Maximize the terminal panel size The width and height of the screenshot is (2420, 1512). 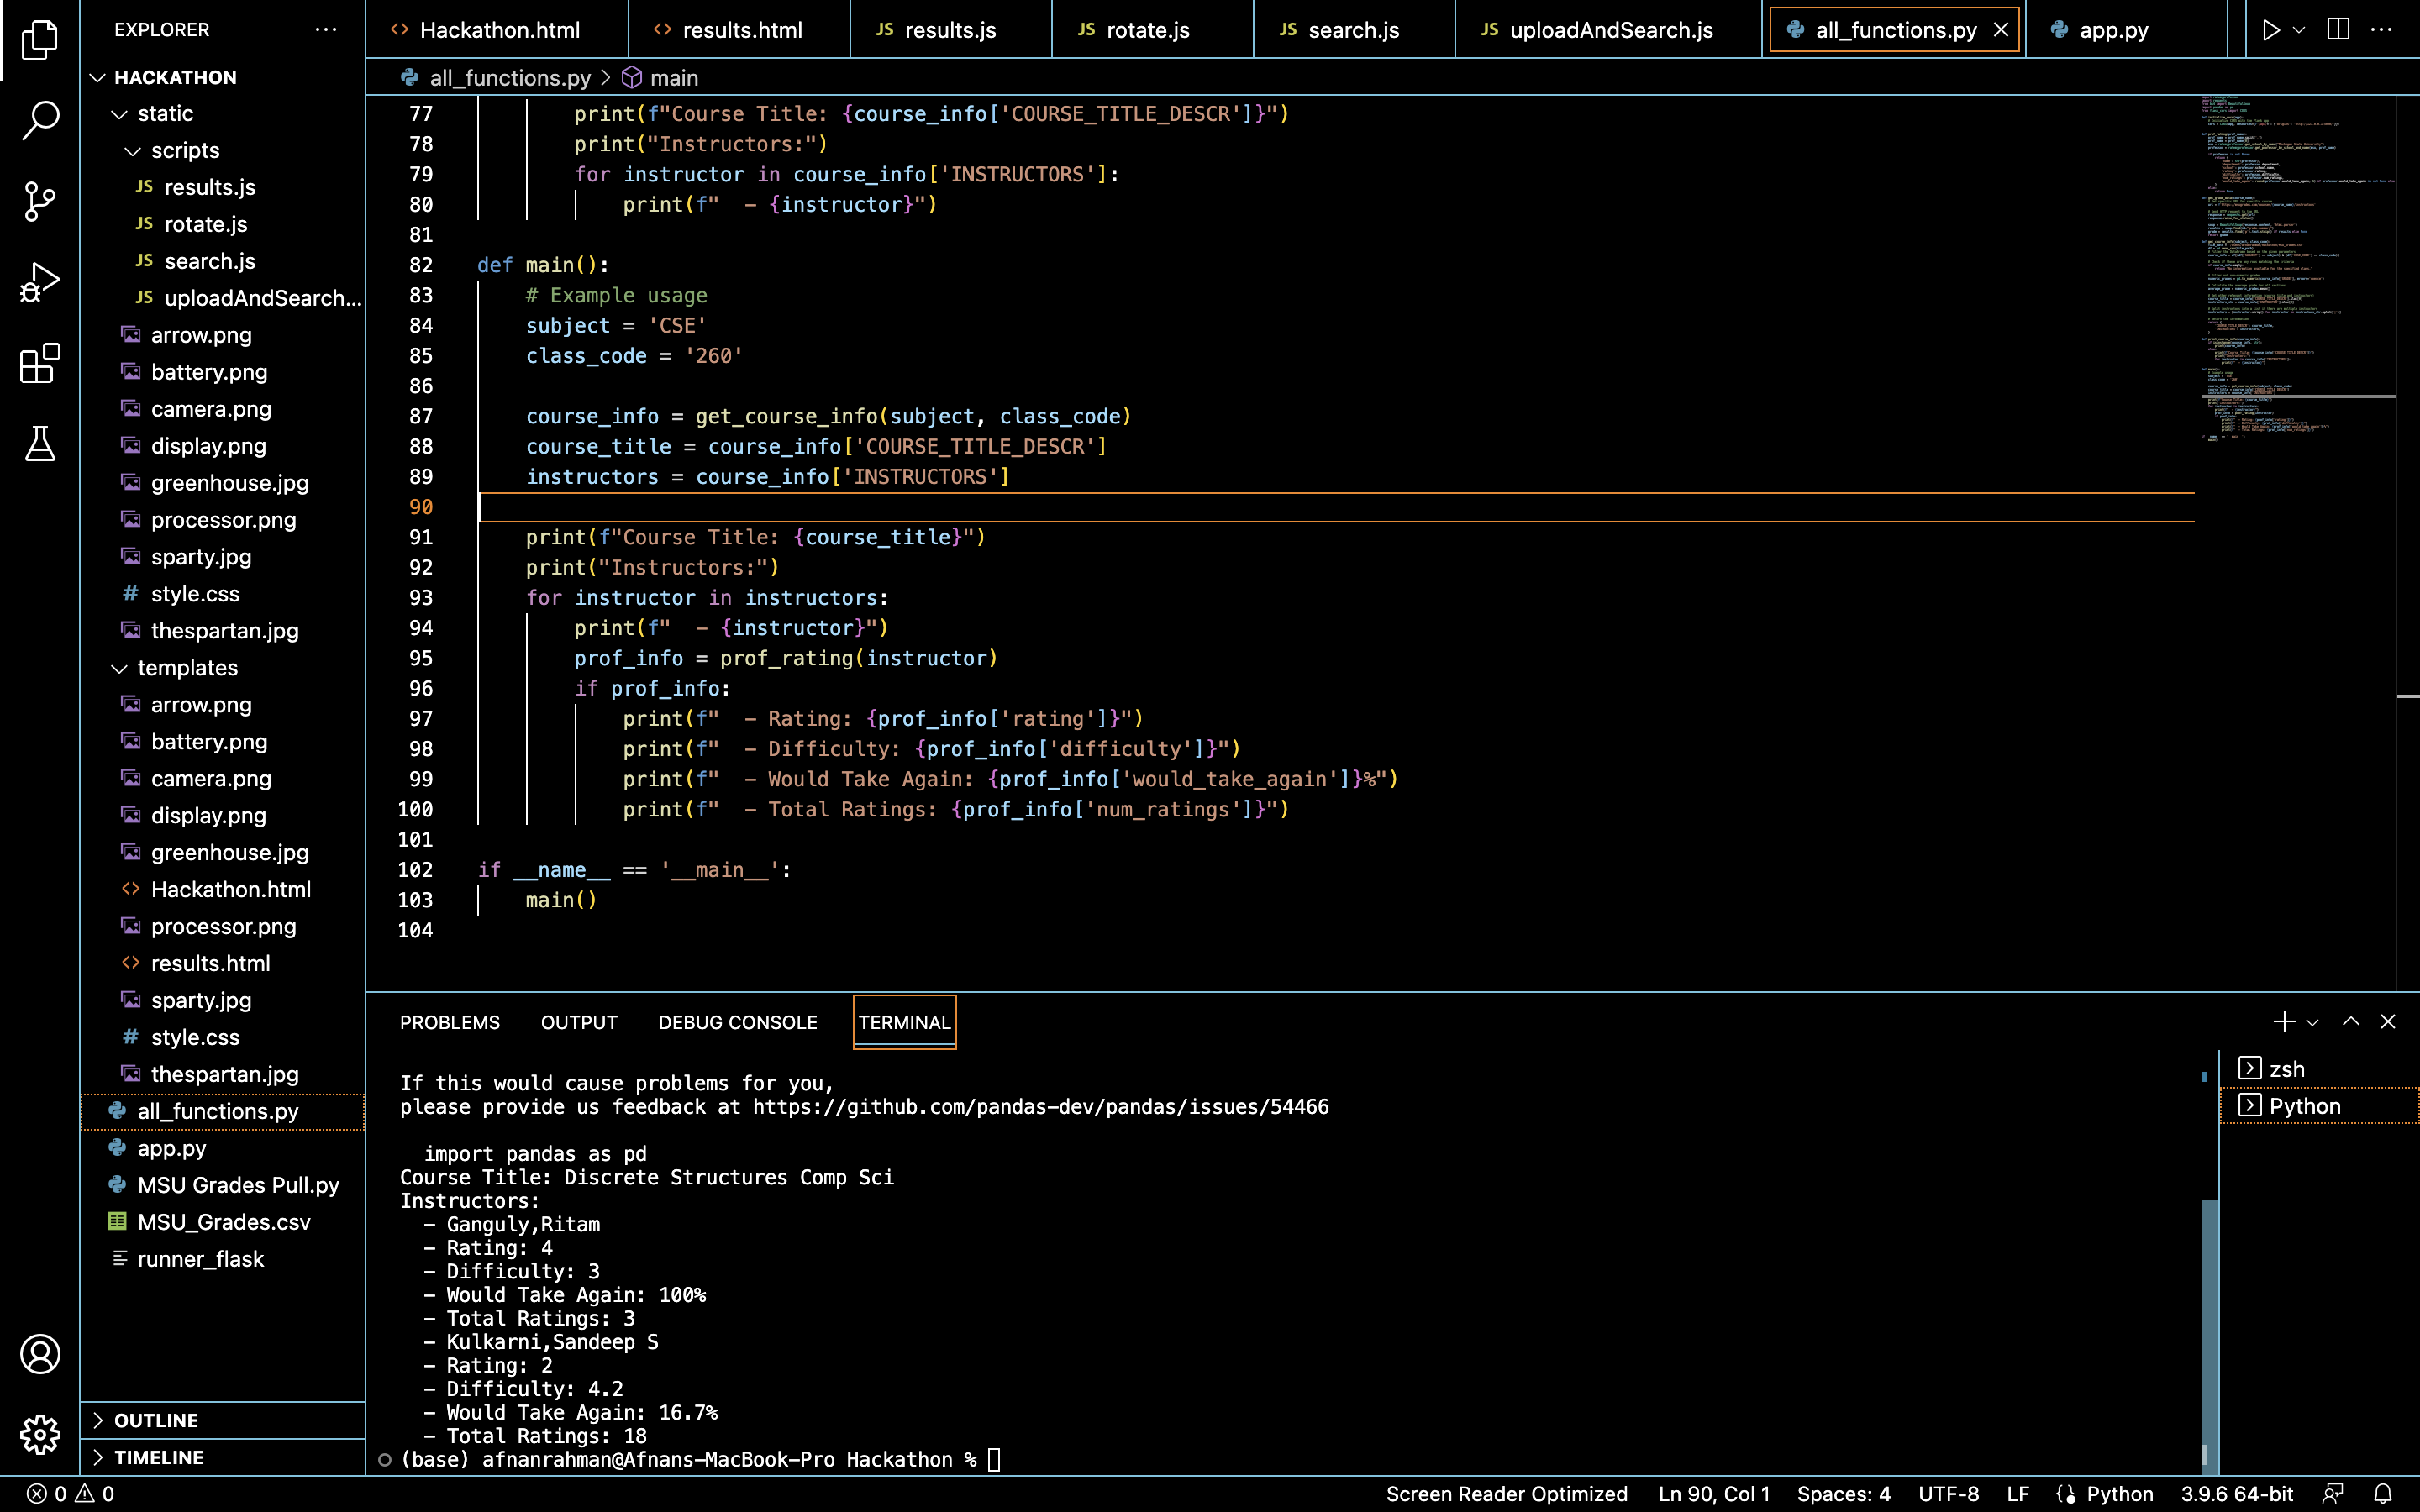tap(2351, 1021)
